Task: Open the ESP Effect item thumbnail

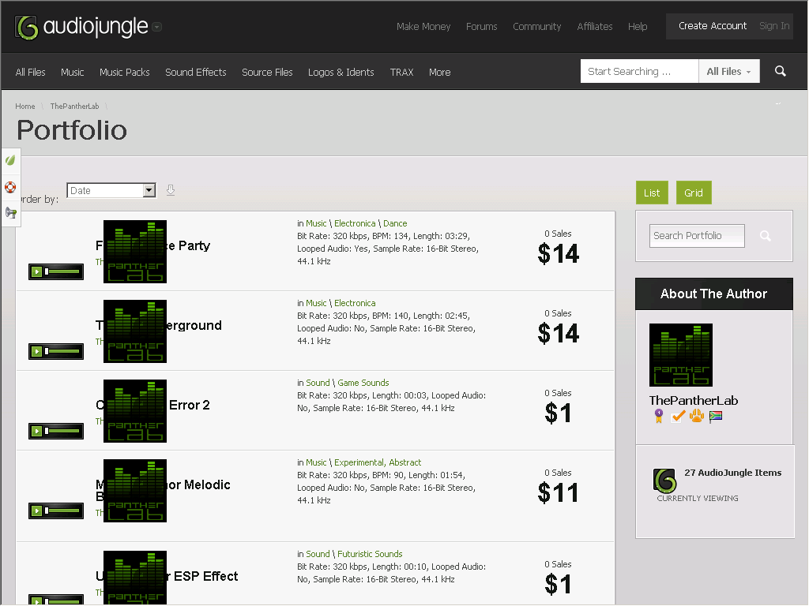Action: (134, 578)
